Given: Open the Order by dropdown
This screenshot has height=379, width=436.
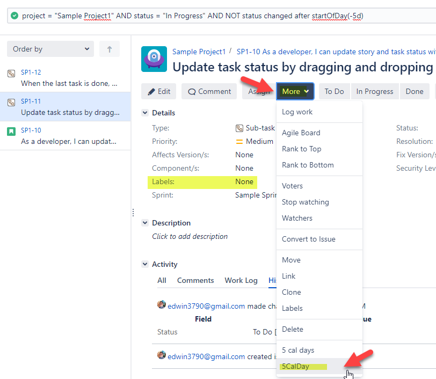Looking at the screenshot, I should pyautogui.click(x=50, y=49).
